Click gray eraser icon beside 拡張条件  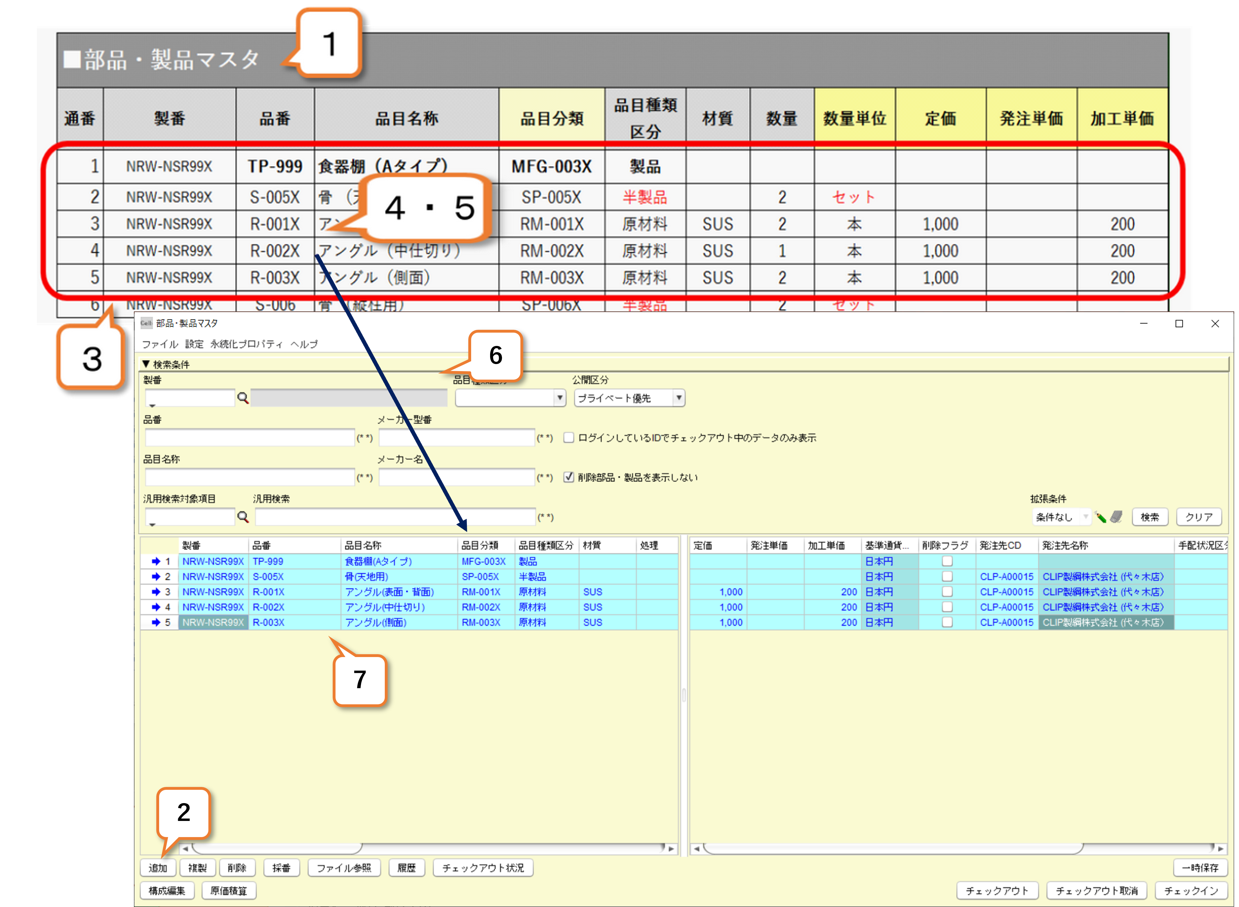click(1116, 517)
